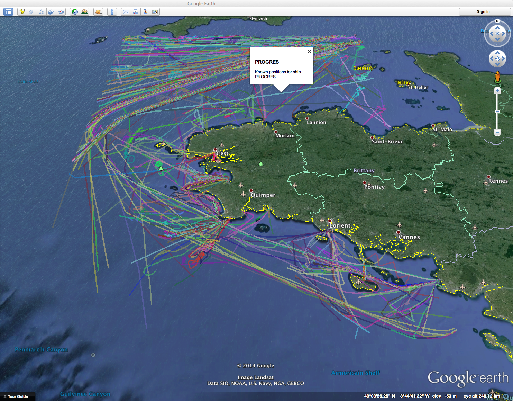The height and width of the screenshot is (401, 513).
Task: Click View in Google Maps icon
Action: point(155,12)
